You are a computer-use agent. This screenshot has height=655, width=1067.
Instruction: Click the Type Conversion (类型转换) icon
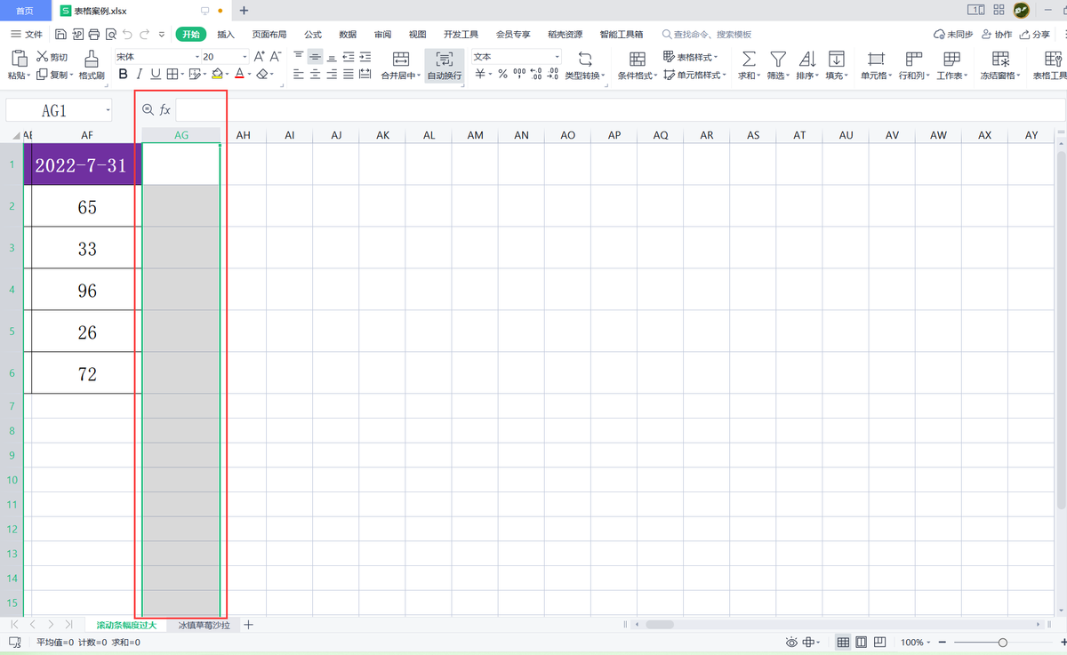(585, 59)
